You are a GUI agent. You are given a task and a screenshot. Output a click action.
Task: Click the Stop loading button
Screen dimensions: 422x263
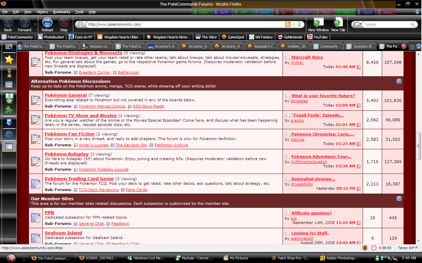(x=64, y=24)
